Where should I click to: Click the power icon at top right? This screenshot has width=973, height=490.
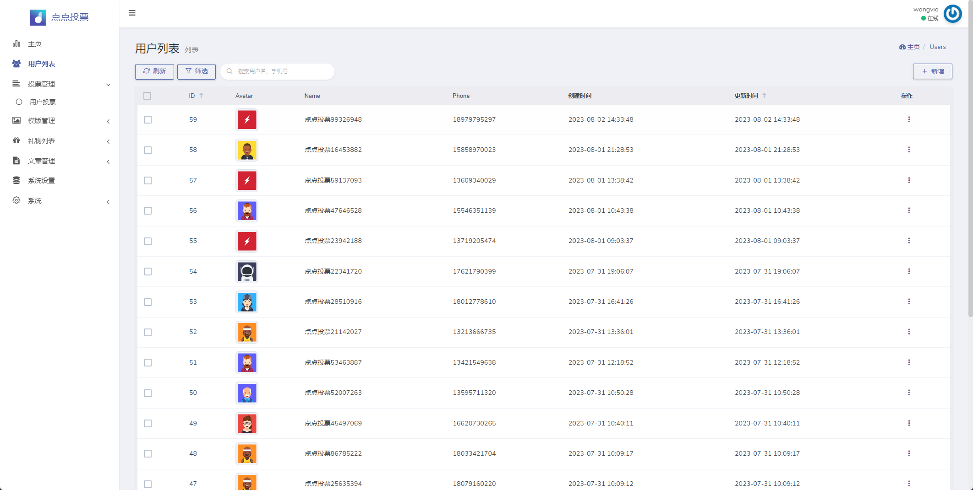[952, 14]
